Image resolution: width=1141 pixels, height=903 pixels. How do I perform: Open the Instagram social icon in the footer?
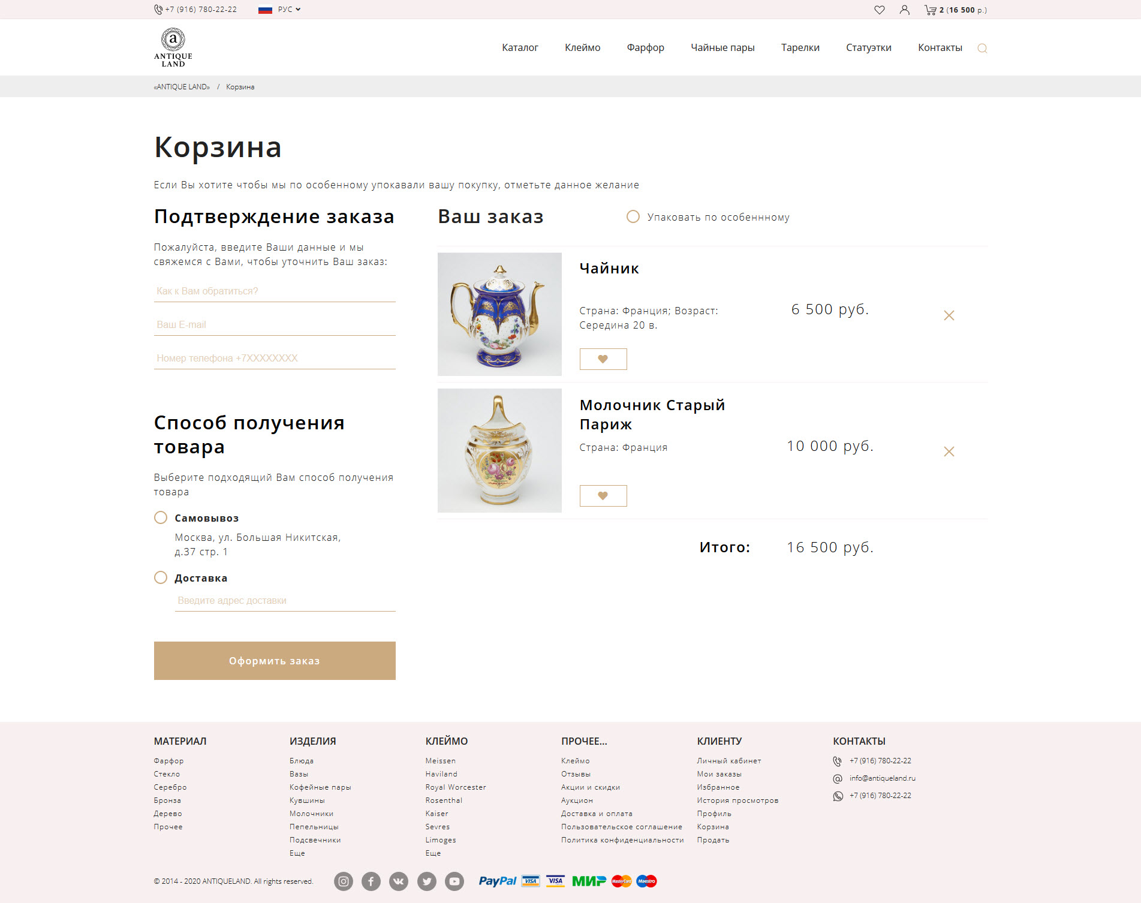click(x=344, y=881)
